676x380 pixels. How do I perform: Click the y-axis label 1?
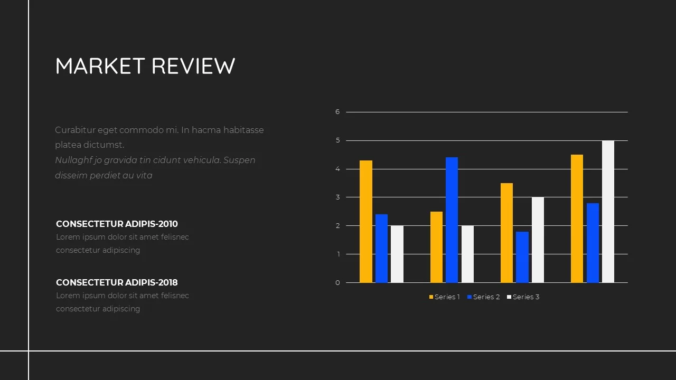pos(337,254)
